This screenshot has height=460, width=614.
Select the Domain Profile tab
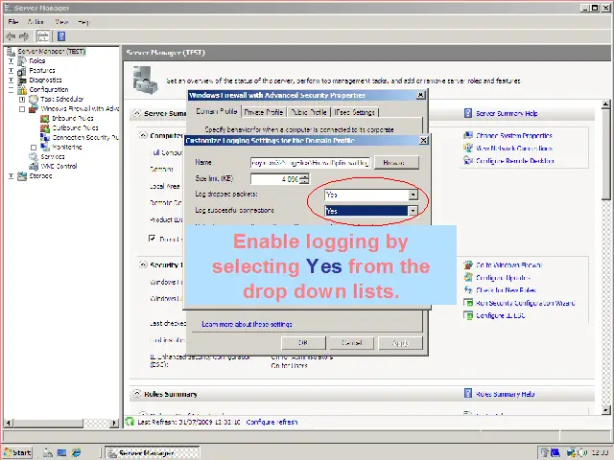pos(217,111)
